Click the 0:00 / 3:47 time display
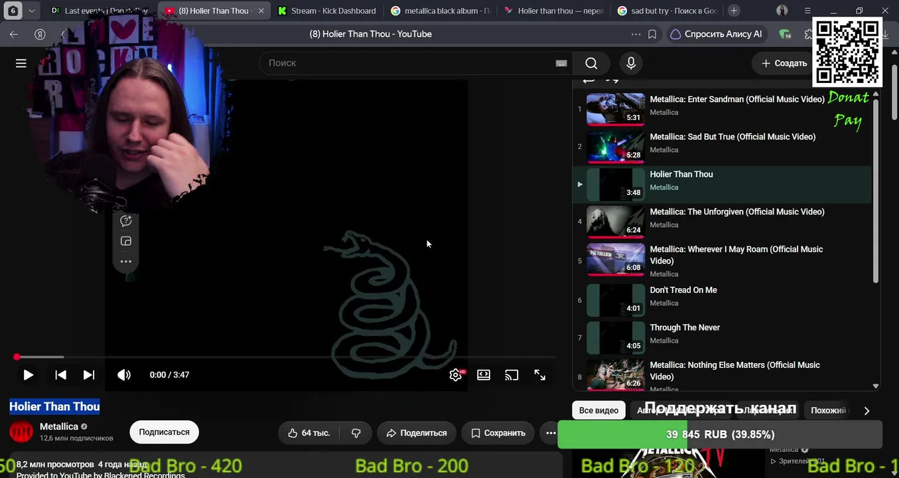This screenshot has height=478, width=899. pyautogui.click(x=169, y=375)
